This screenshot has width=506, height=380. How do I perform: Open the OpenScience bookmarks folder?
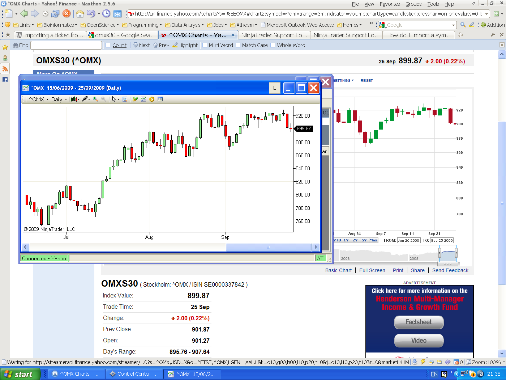(x=100, y=25)
